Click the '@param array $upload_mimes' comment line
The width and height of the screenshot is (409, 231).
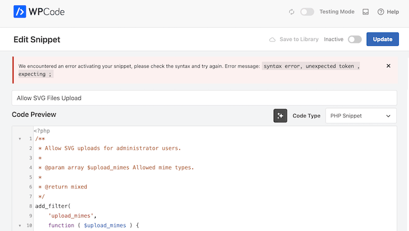(116, 168)
